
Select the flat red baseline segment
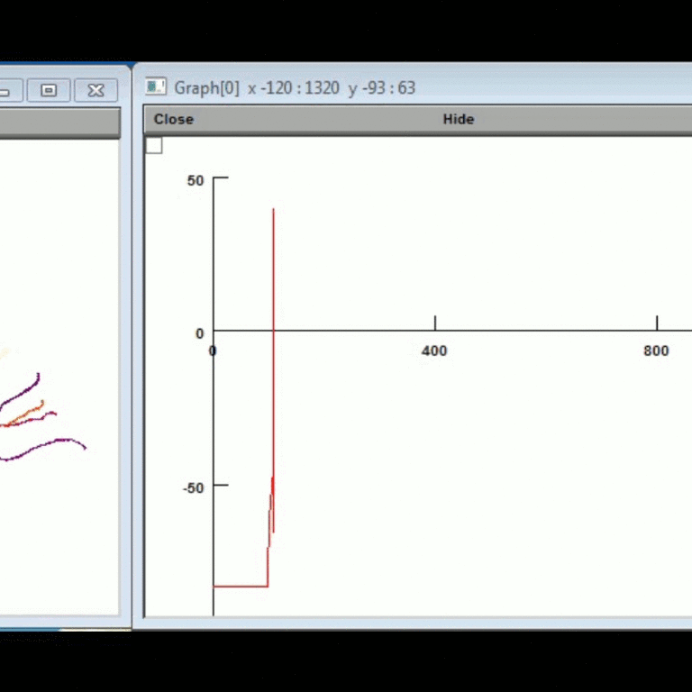click(x=240, y=586)
